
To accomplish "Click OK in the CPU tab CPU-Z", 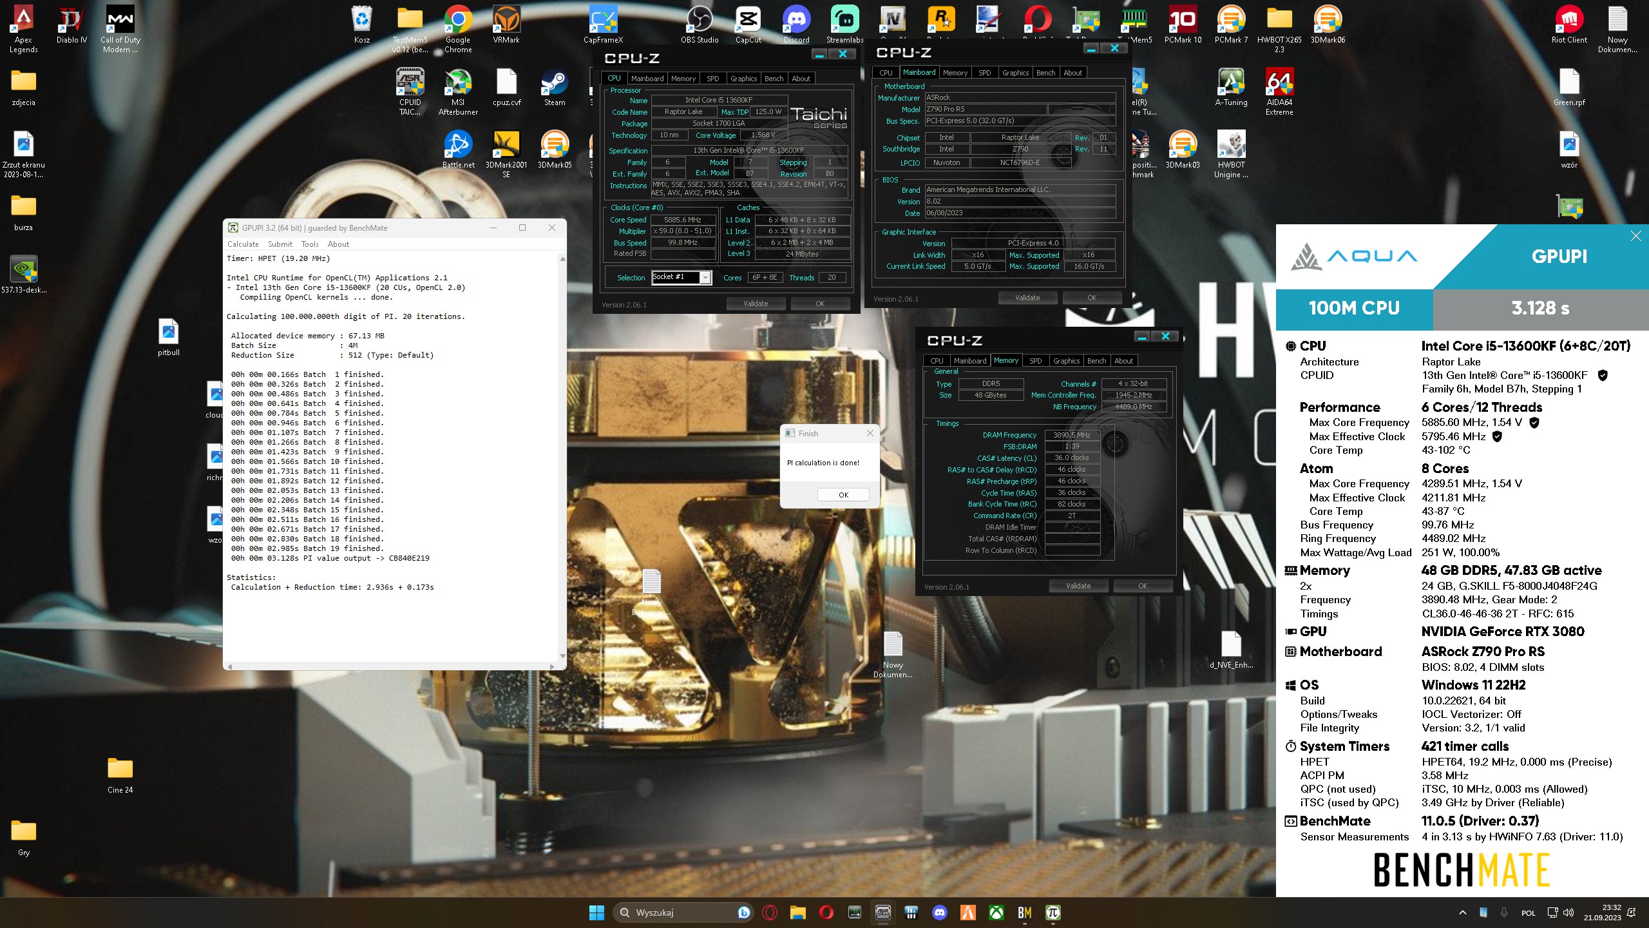I will point(820,304).
